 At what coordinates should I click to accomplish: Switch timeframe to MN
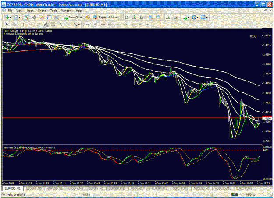point(147,25)
